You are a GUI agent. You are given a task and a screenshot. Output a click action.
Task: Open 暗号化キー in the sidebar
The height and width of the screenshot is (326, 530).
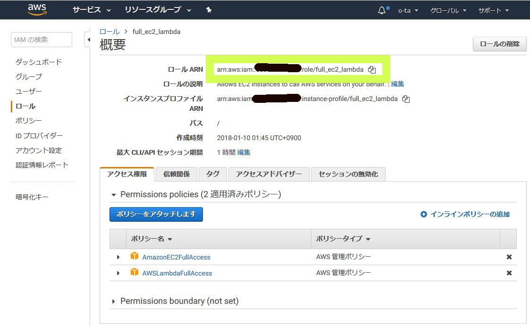point(32,197)
